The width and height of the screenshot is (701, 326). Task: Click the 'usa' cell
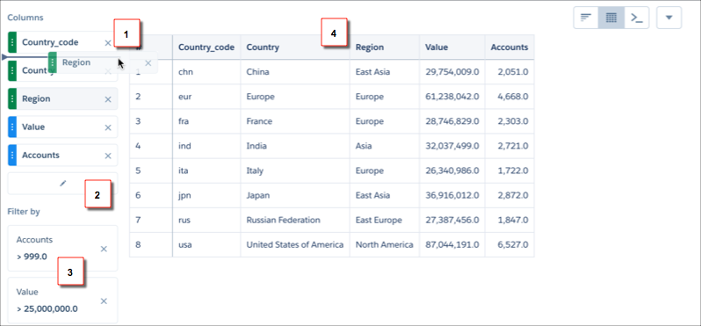[206, 244]
